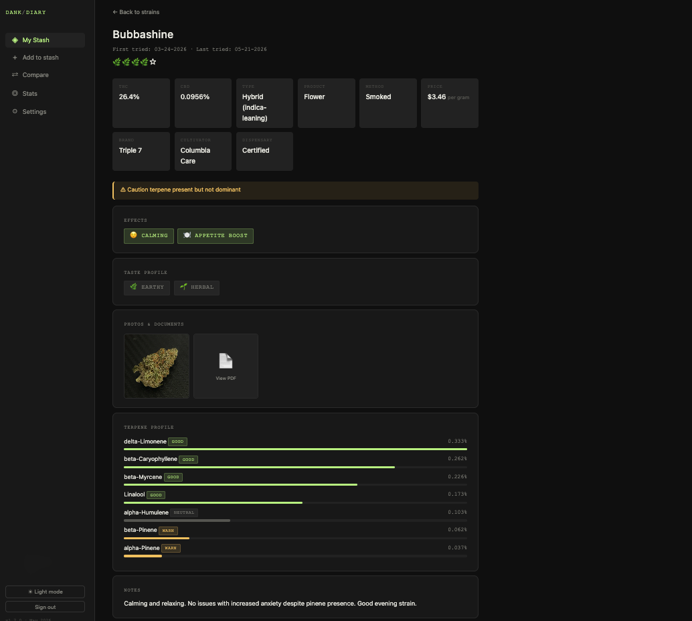
Task: Click the PDF document icon
Action: pyautogui.click(x=226, y=361)
